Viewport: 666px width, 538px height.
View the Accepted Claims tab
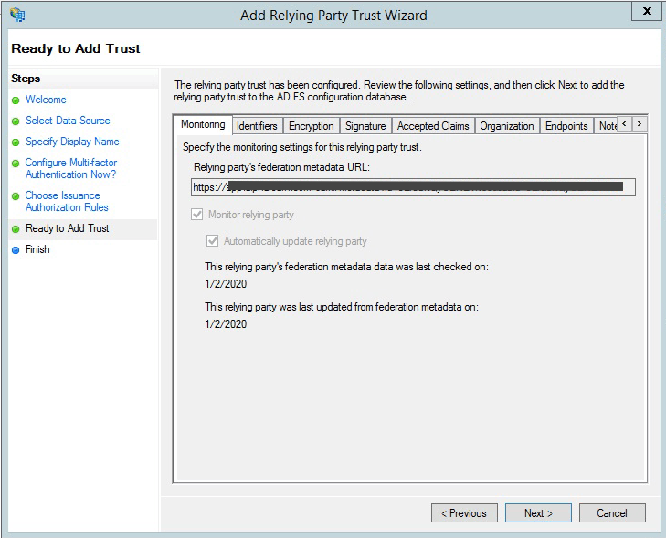click(433, 126)
